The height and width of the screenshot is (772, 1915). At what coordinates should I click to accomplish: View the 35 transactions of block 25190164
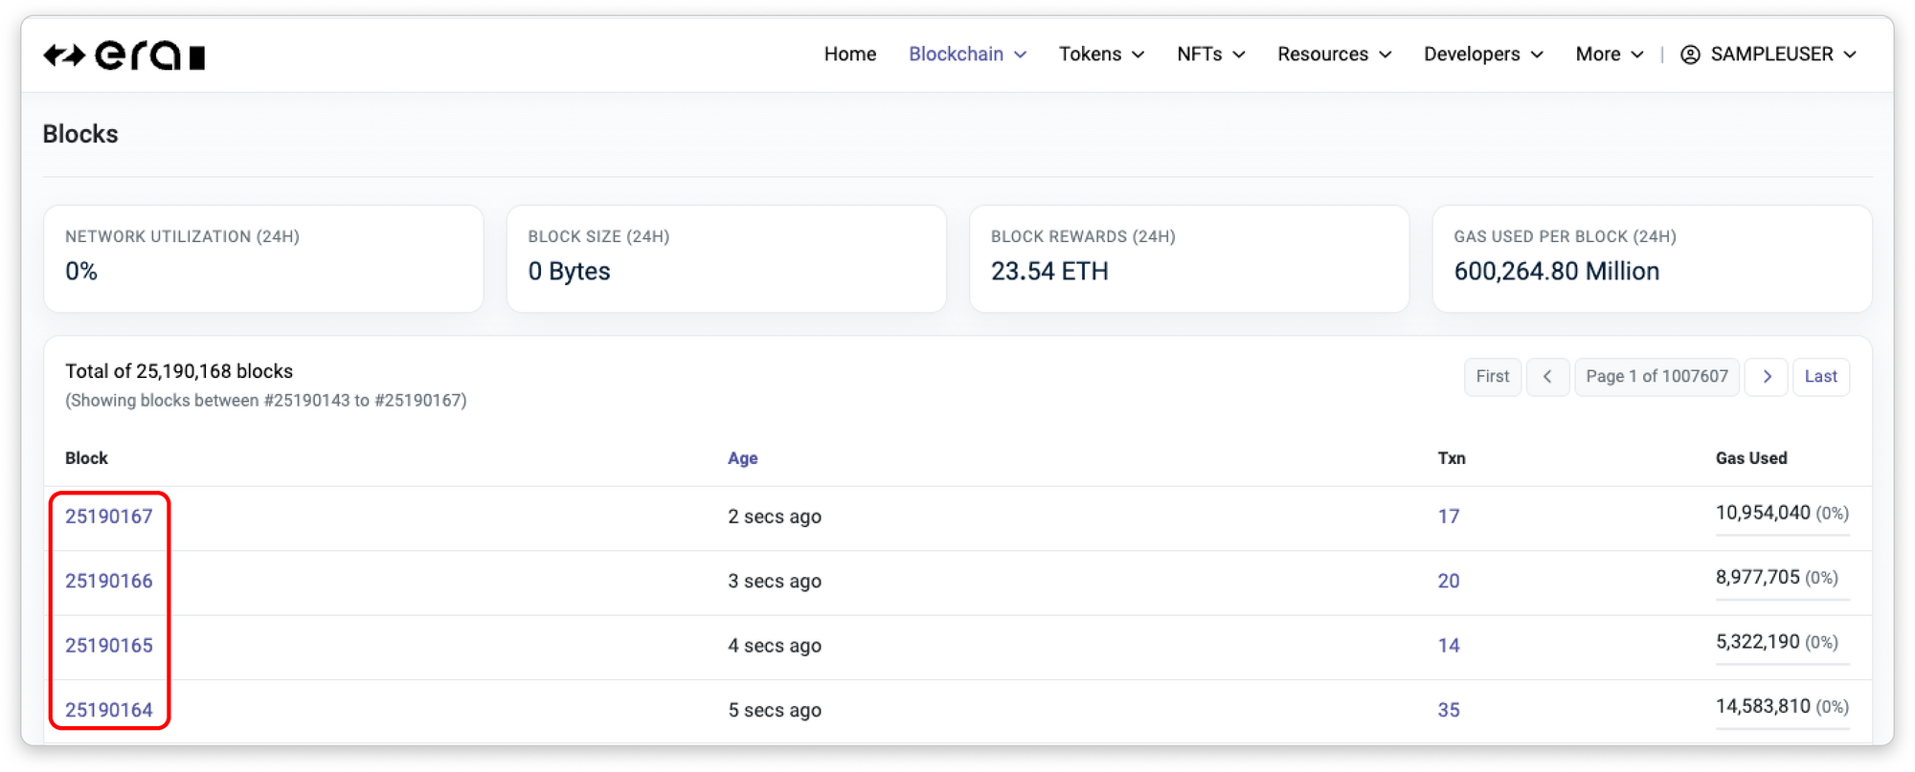click(1448, 710)
